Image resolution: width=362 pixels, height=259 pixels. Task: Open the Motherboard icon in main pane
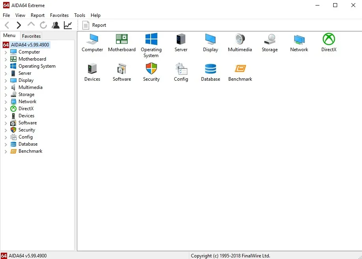click(122, 39)
